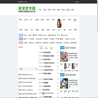Click the blue tag beside 2020热门手机游戏推荐
Viewport: 98px width, 98px height.
pyautogui.click(x=62, y=48)
